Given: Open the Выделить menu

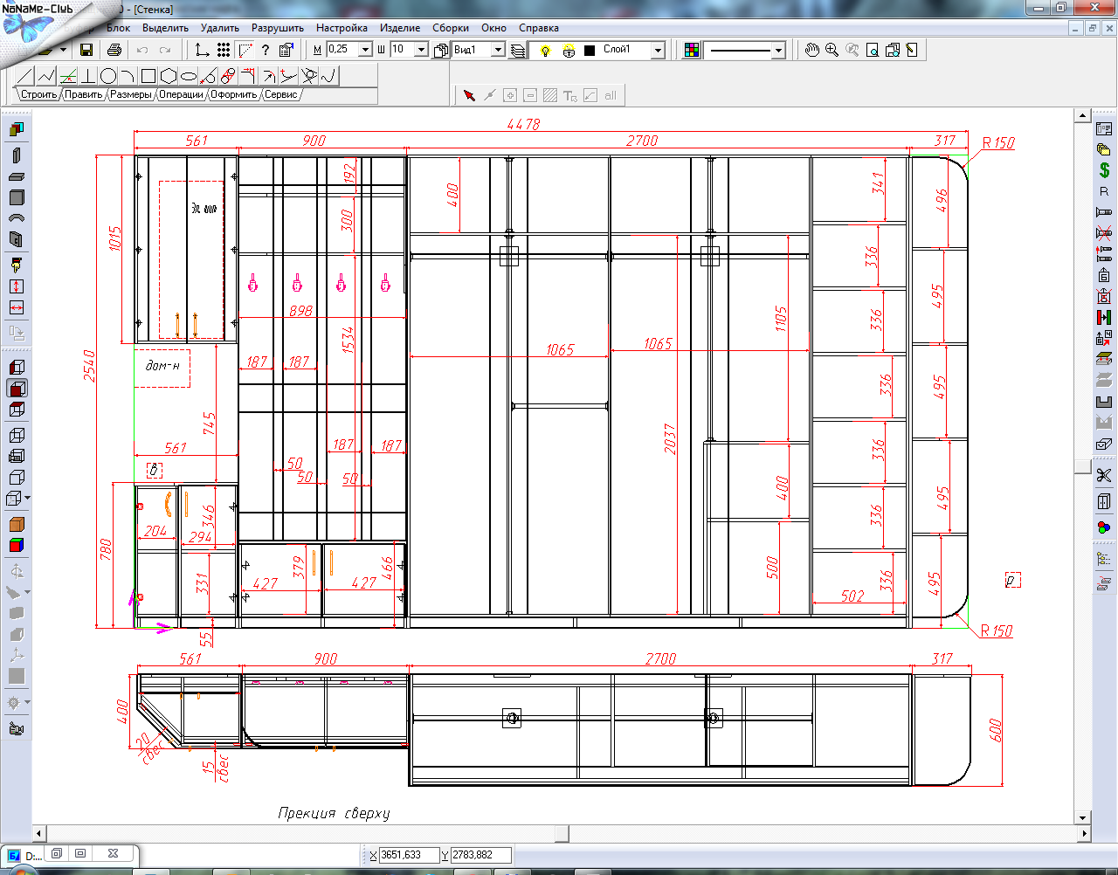Looking at the screenshot, I should pos(165,28).
